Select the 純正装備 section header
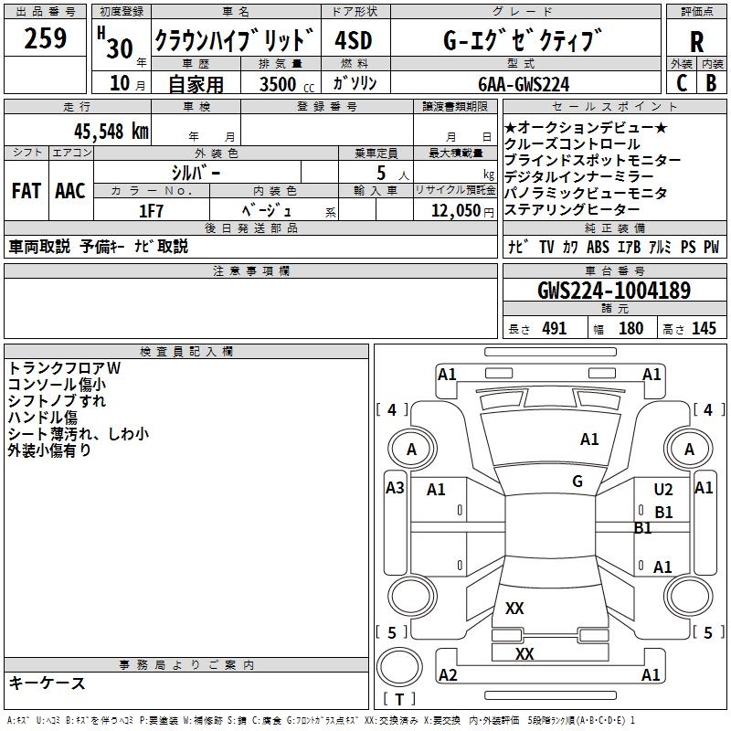This screenshot has width=731, height=731. tap(614, 228)
